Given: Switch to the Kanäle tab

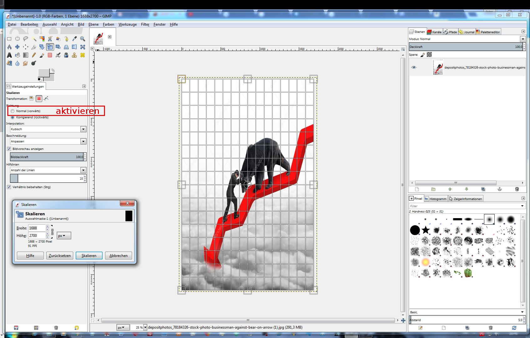Looking at the screenshot, I should (435, 32).
